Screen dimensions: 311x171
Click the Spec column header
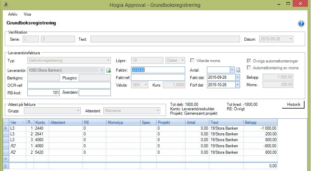148,122
